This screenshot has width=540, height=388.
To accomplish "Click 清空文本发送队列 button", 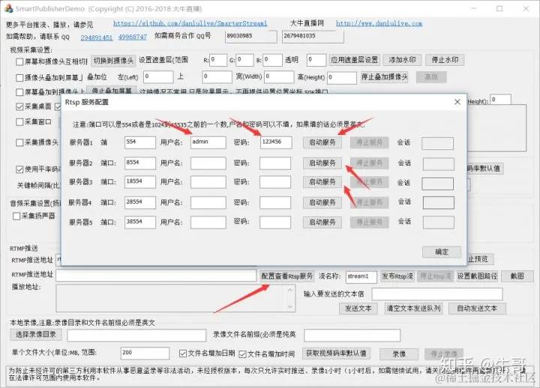I will (x=413, y=309).
